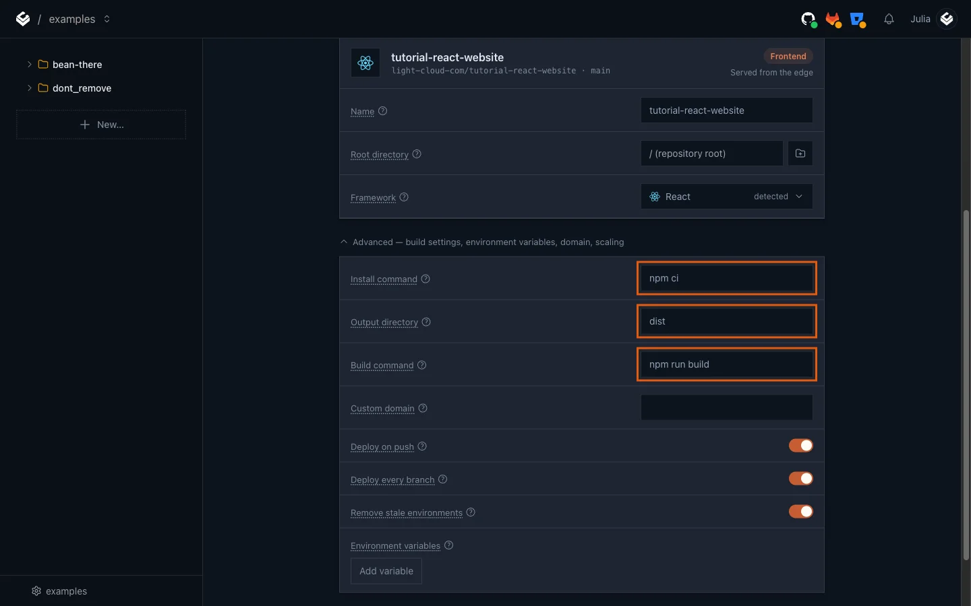Click the Deploy on push label
Viewport: 971px width, 606px height.
click(x=382, y=447)
